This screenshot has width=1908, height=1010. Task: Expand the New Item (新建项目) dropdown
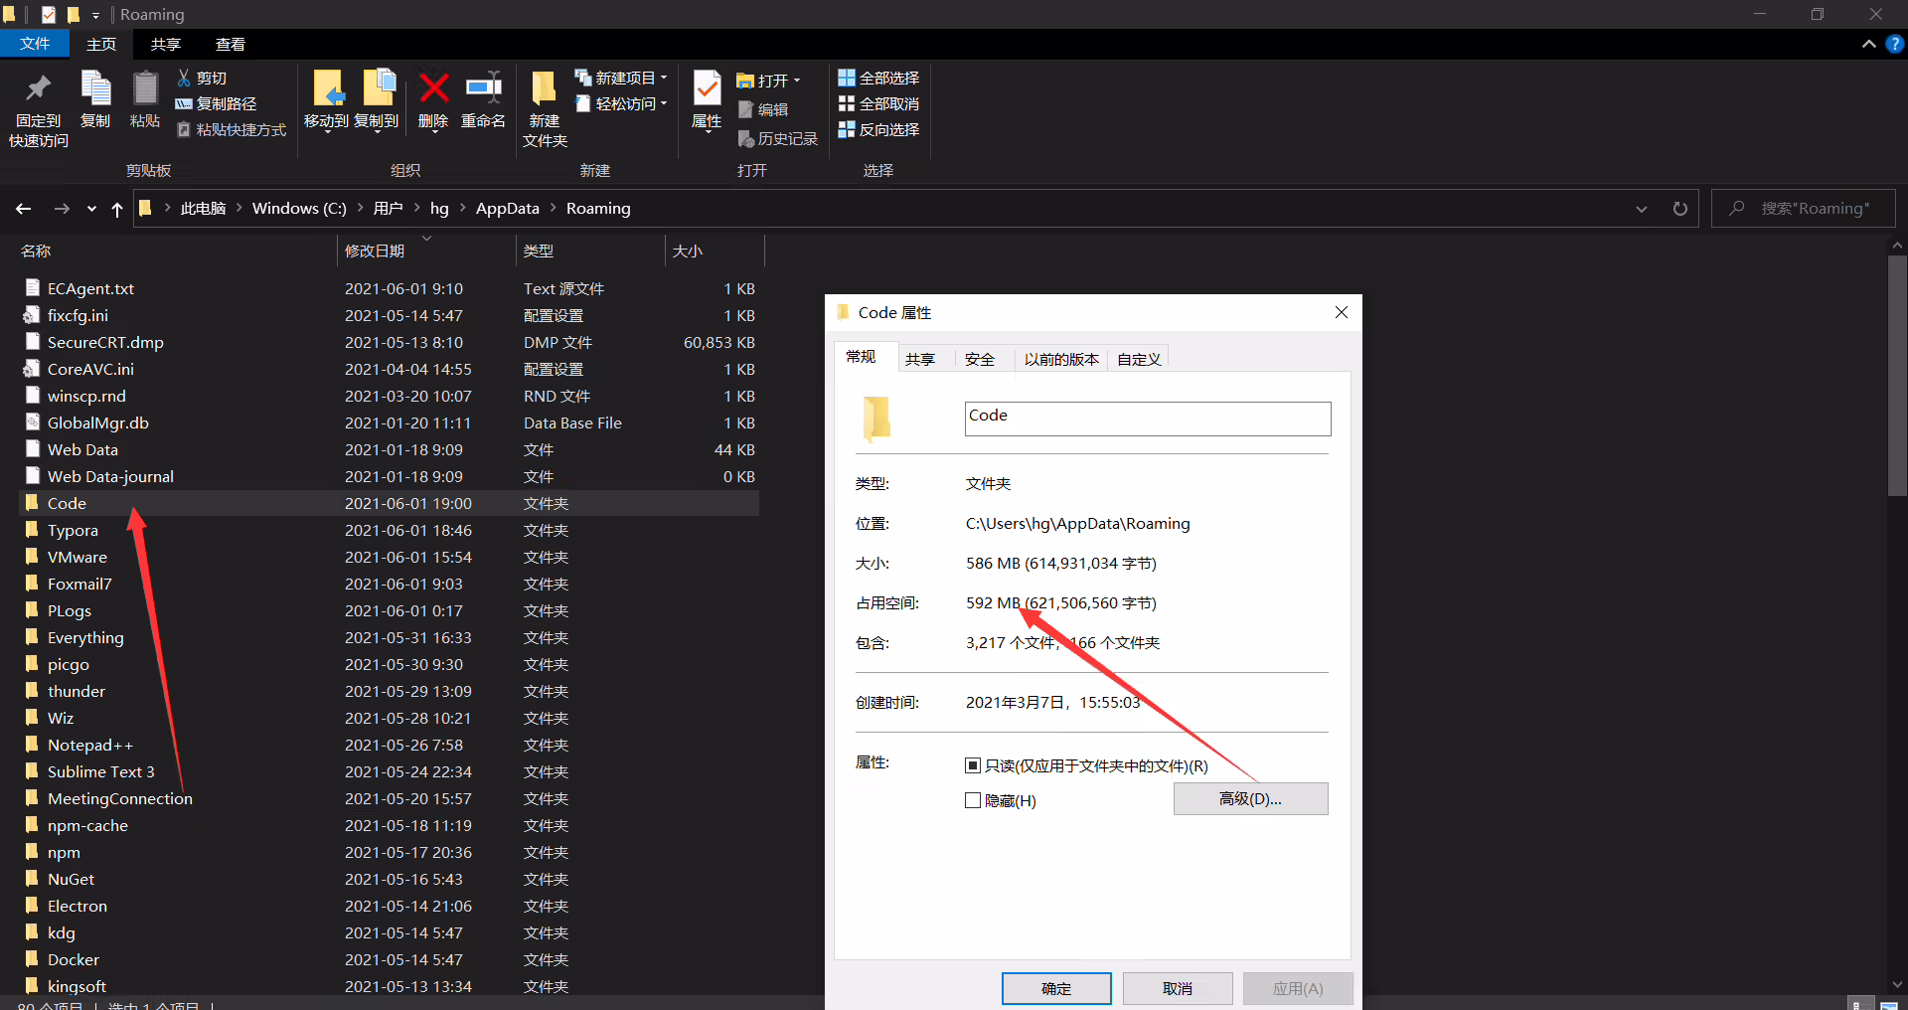664,78
